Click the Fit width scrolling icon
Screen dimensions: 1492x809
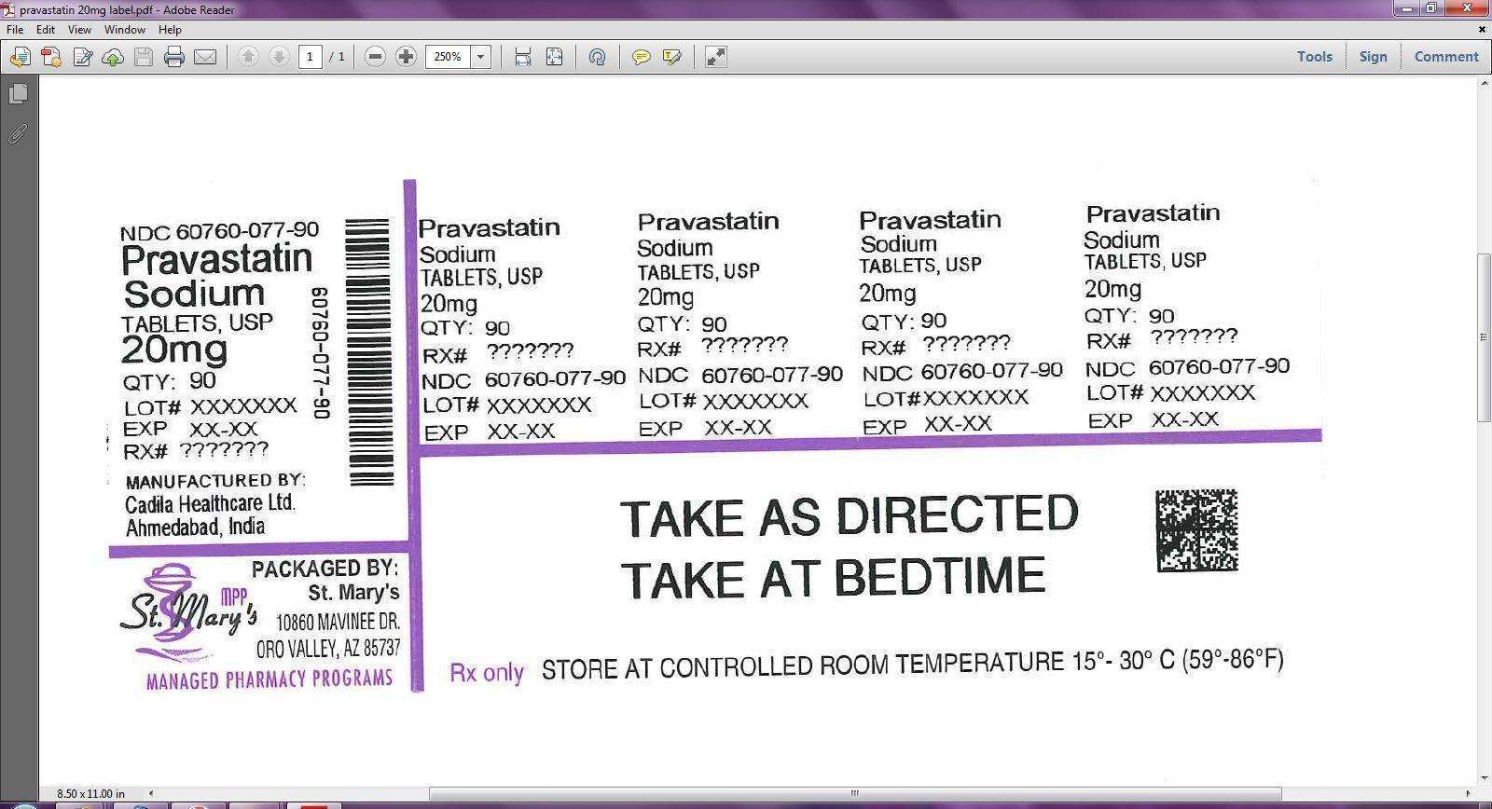(523, 57)
